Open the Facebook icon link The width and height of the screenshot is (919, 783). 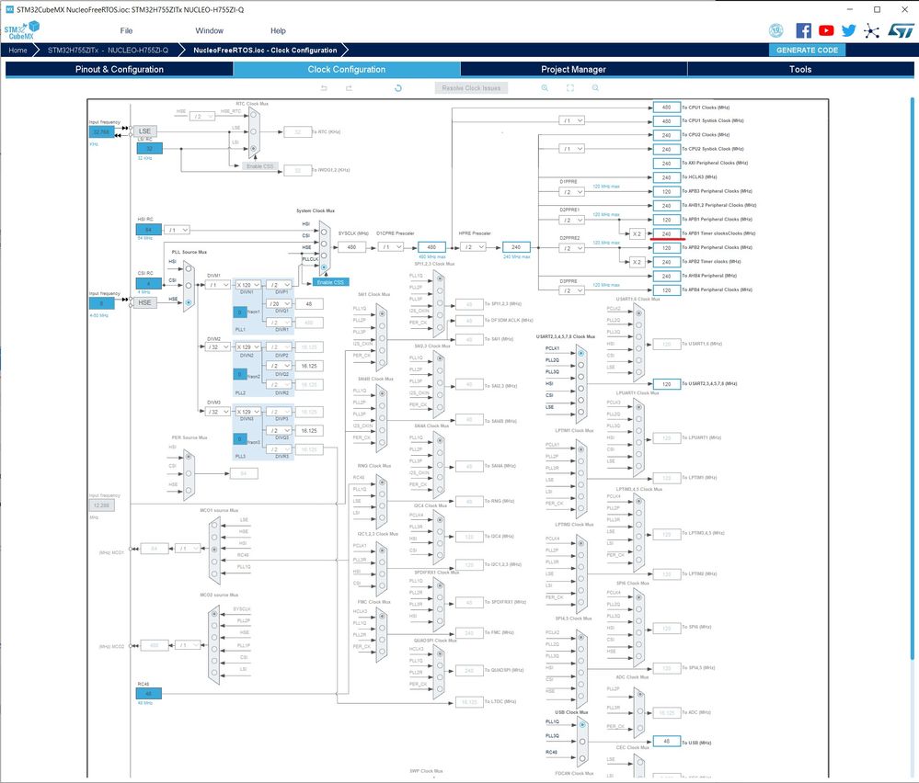(x=803, y=30)
